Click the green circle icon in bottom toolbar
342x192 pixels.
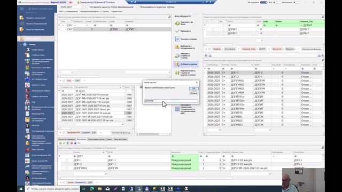60,143
